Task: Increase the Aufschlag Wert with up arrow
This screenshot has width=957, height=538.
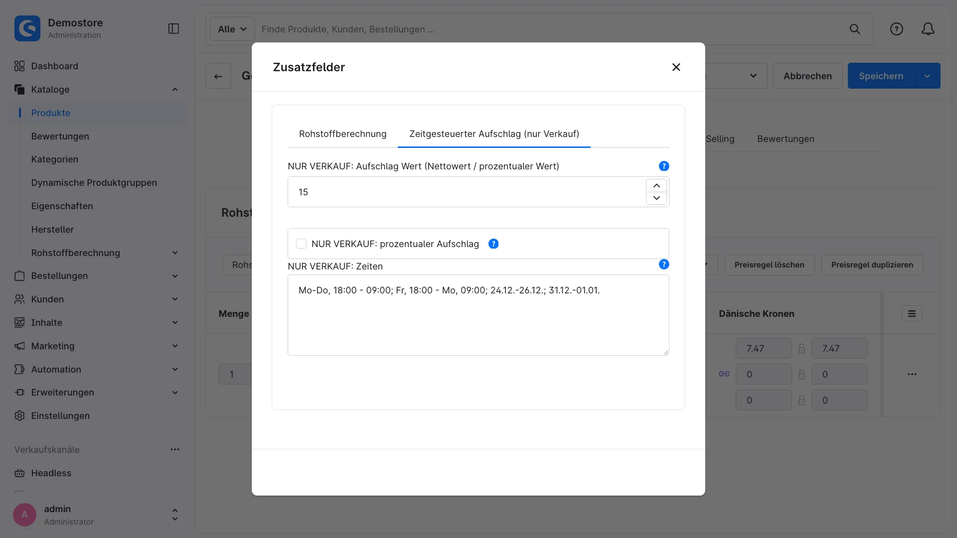Action: point(656,185)
